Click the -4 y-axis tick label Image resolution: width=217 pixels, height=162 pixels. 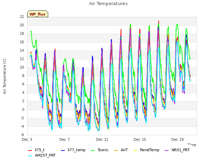tap(22, 126)
